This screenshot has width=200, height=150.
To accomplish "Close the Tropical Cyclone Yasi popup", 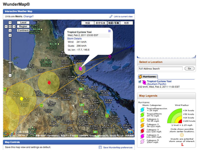I will pos(109,31).
